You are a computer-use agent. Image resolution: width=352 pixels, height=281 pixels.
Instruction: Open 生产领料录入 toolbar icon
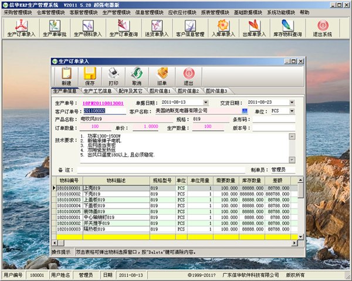pos(88,28)
